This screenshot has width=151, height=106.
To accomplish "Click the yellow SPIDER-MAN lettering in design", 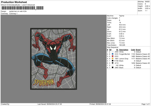I will pos(44,82).
